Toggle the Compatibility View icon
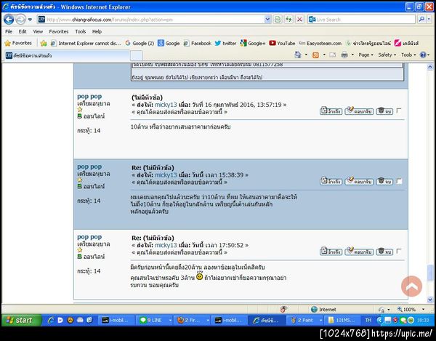The height and width of the screenshot is (341, 436). coord(278,20)
